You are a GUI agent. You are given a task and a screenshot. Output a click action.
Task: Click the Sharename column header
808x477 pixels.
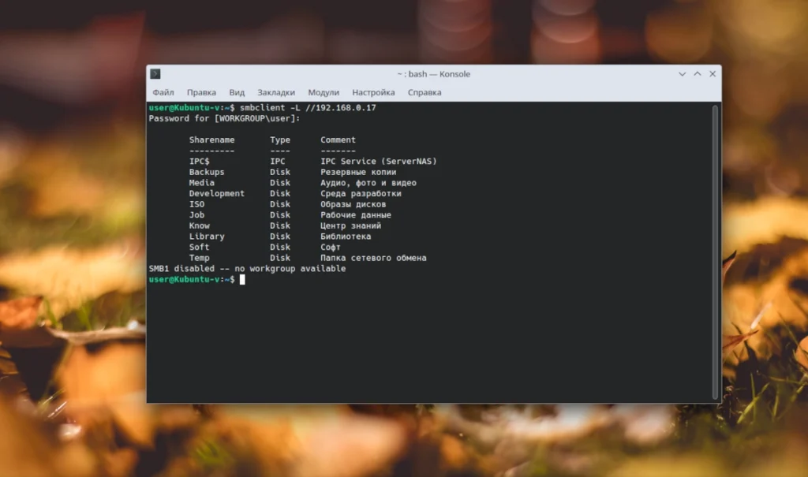click(211, 140)
